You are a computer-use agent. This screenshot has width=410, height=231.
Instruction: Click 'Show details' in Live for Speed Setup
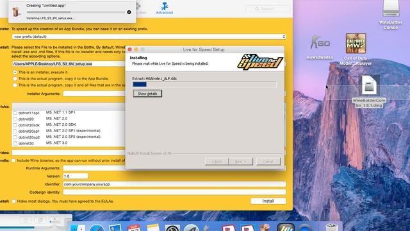point(147,94)
